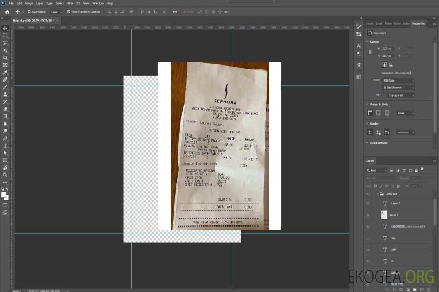Filter layers by adjustment layer icon
Viewport: 439px width, 292px height.
pyautogui.click(x=398, y=170)
